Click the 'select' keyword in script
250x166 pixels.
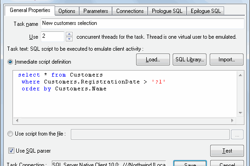coord(29,75)
